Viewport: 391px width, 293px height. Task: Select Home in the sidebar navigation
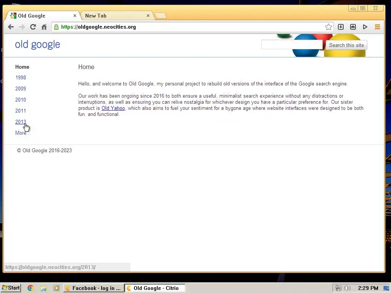[22, 67]
